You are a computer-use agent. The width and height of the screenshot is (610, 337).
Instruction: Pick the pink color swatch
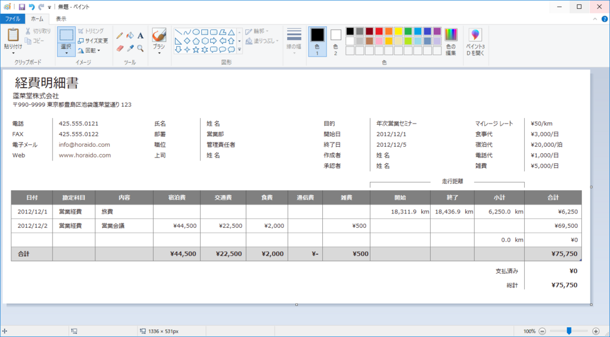pos(379,41)
